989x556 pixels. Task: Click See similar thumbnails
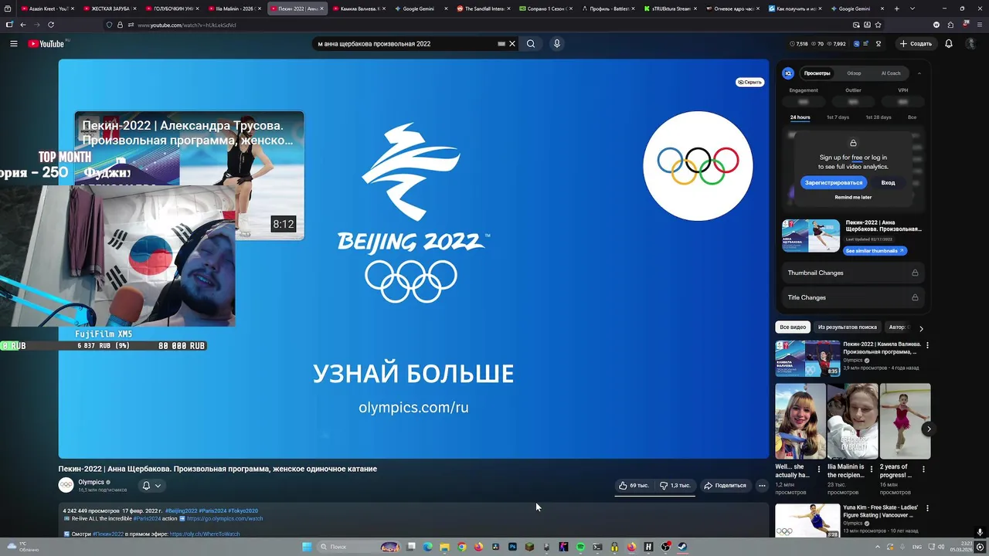tap(875, 251)
